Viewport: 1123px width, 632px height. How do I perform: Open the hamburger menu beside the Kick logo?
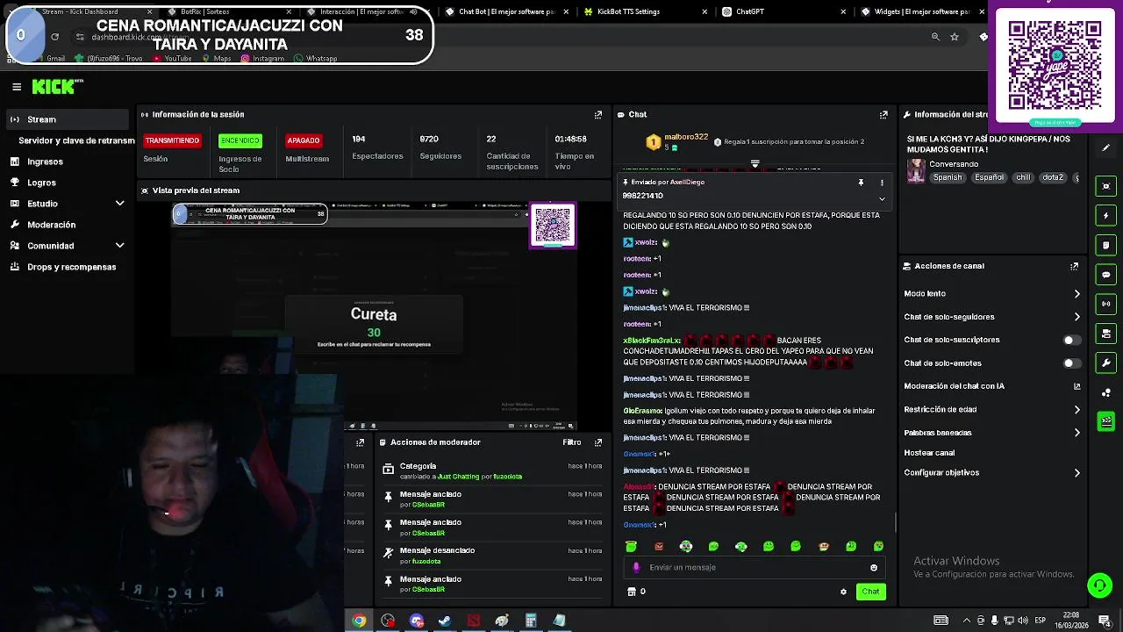point(17,87)
